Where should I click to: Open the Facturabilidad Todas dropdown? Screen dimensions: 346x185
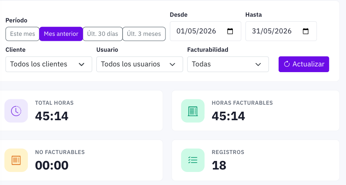pyautogui.click(x=228, y=64)
